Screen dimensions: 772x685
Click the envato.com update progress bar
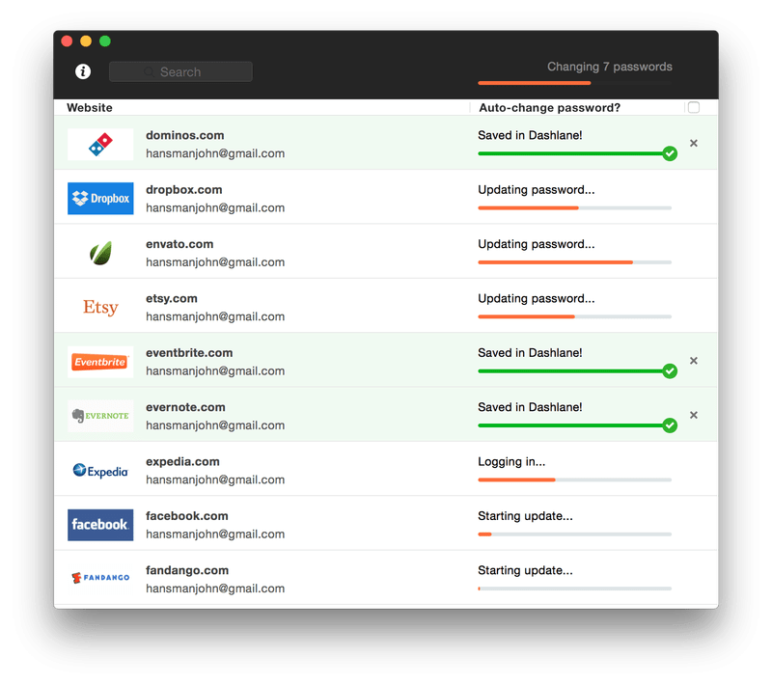click(574, 262)
